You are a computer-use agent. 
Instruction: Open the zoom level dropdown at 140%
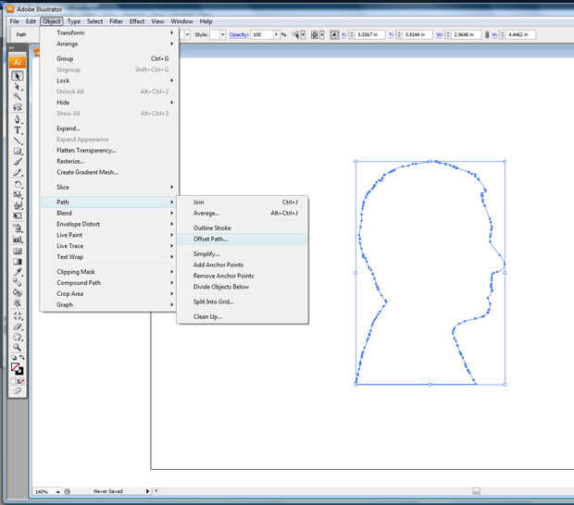click(58, 491)
